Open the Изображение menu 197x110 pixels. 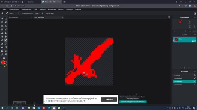pyautogui.click(x=26, y=9)
